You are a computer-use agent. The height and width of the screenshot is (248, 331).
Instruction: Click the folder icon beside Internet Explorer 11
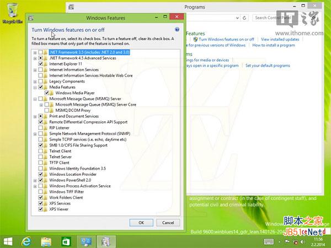point(45,64)
